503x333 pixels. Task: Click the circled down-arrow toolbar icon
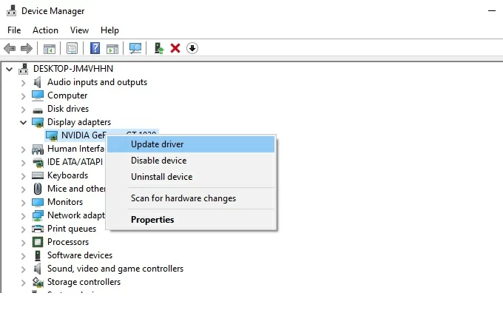[x=192, y=48]
